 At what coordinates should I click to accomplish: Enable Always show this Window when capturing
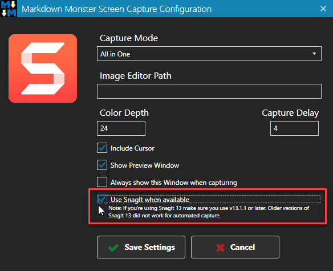(x=102, y=182)
